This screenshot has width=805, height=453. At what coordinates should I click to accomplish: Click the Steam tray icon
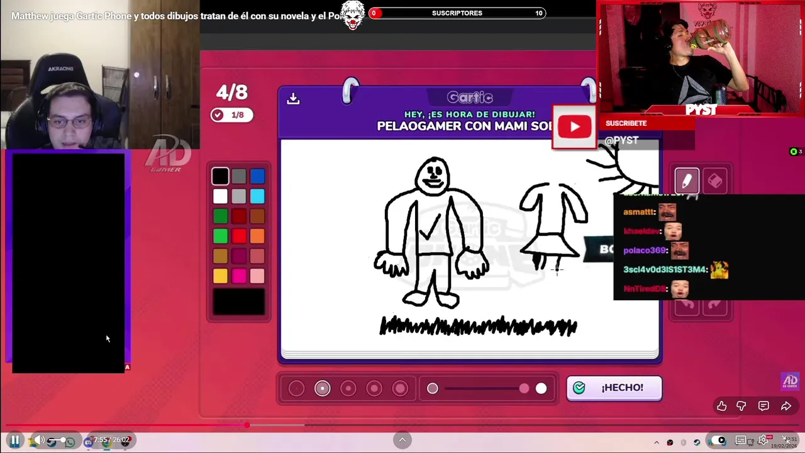click(x=697, y=442)
